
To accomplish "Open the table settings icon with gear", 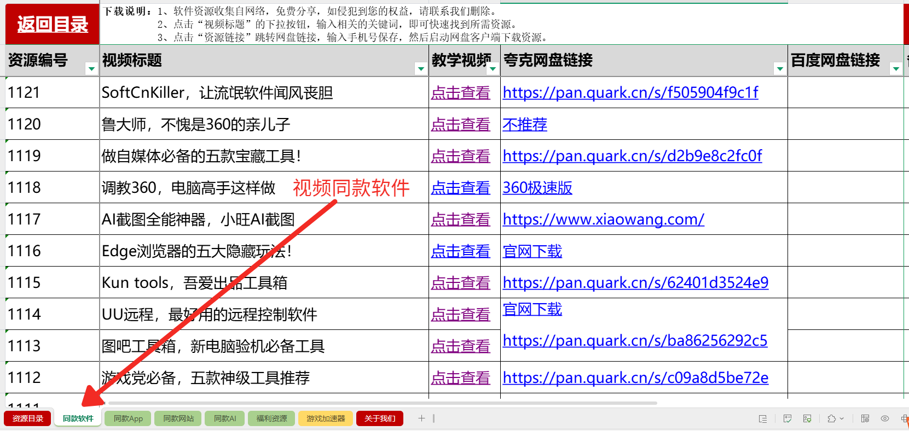I will point(865,418).
